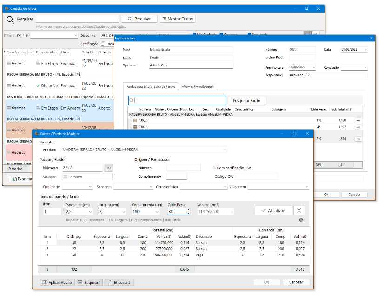Click the Aplicar Abono button
Image resolution: width=379 pixels, height=293 pixels.
[56, 282]
